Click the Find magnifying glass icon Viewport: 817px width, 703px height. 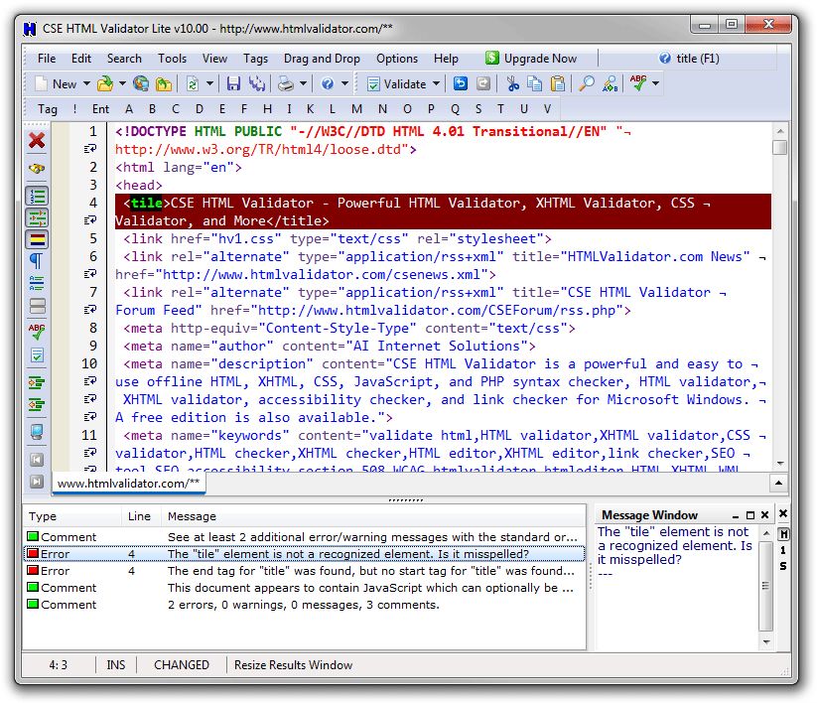click(x=587, y=84)
